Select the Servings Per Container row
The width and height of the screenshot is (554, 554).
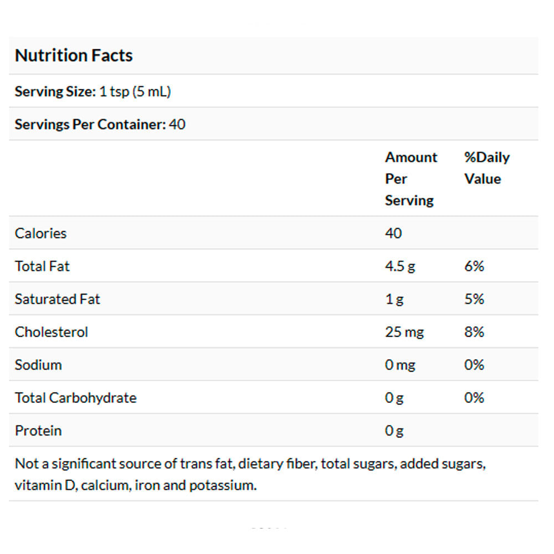(100, 124)
